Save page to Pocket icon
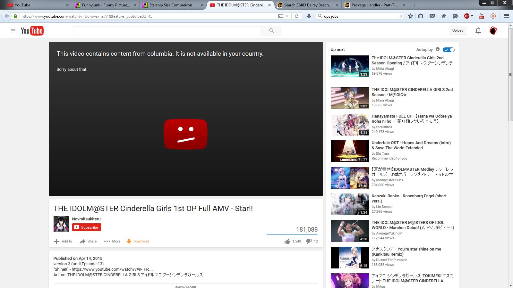513x288 pixels. 432,16
